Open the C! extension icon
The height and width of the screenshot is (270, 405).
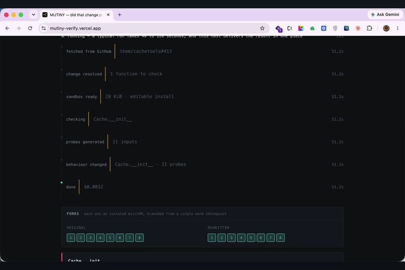289,28
